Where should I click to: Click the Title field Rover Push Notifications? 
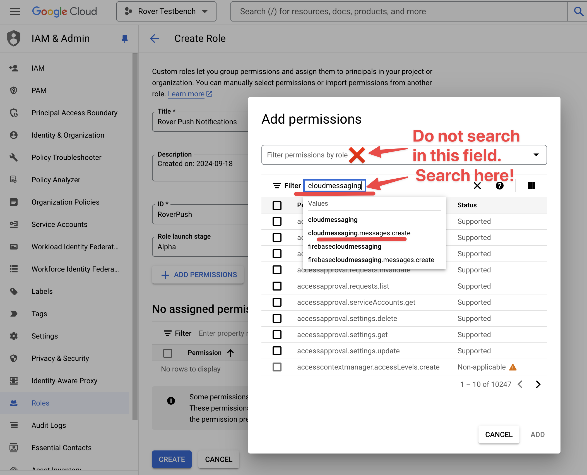coord(200,122)
